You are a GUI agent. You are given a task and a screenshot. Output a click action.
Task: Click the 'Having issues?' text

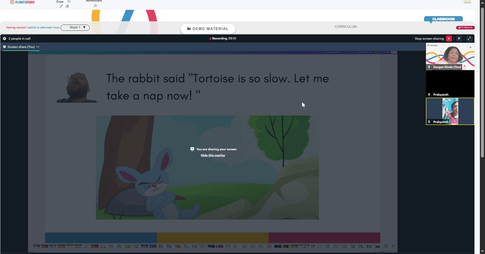16,28
